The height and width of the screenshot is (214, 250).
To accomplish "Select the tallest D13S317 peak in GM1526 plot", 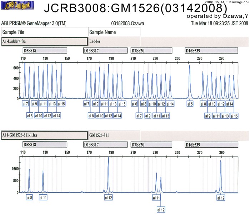I will [x=109, y=168].
